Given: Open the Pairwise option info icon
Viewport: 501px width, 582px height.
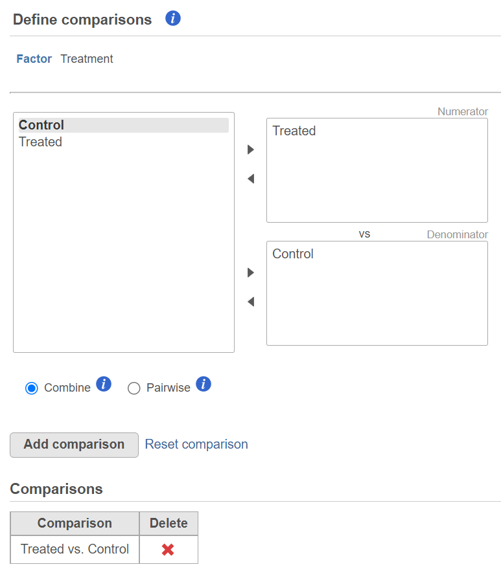Looking at the screenshot, I should (204, 384).
